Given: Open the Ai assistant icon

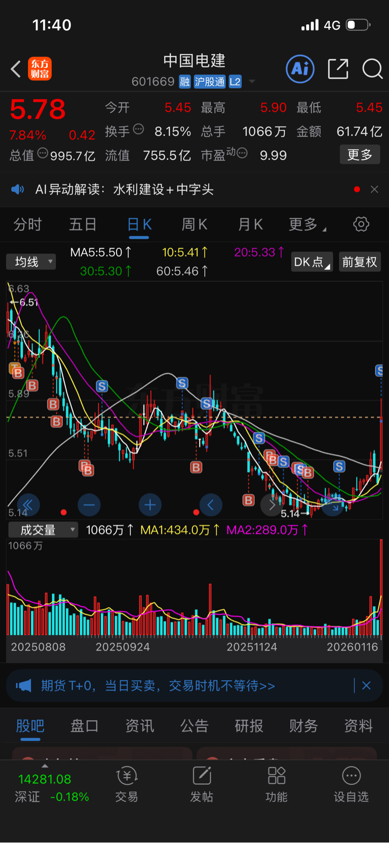Looking at the screenshot, I should pos(300,68).
